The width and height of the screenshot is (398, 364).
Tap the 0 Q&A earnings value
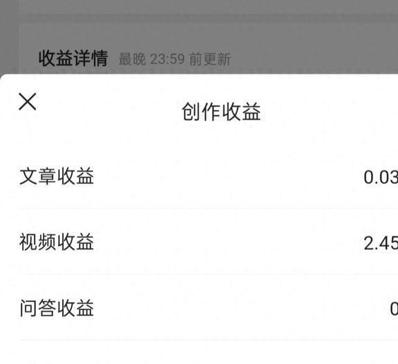tap(394, 309)
